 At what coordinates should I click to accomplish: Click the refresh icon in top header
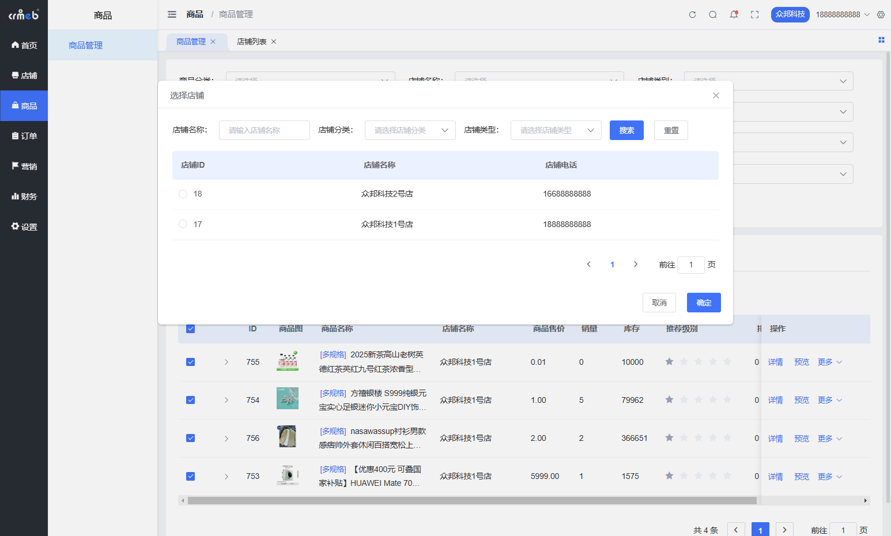coord(692,14)
